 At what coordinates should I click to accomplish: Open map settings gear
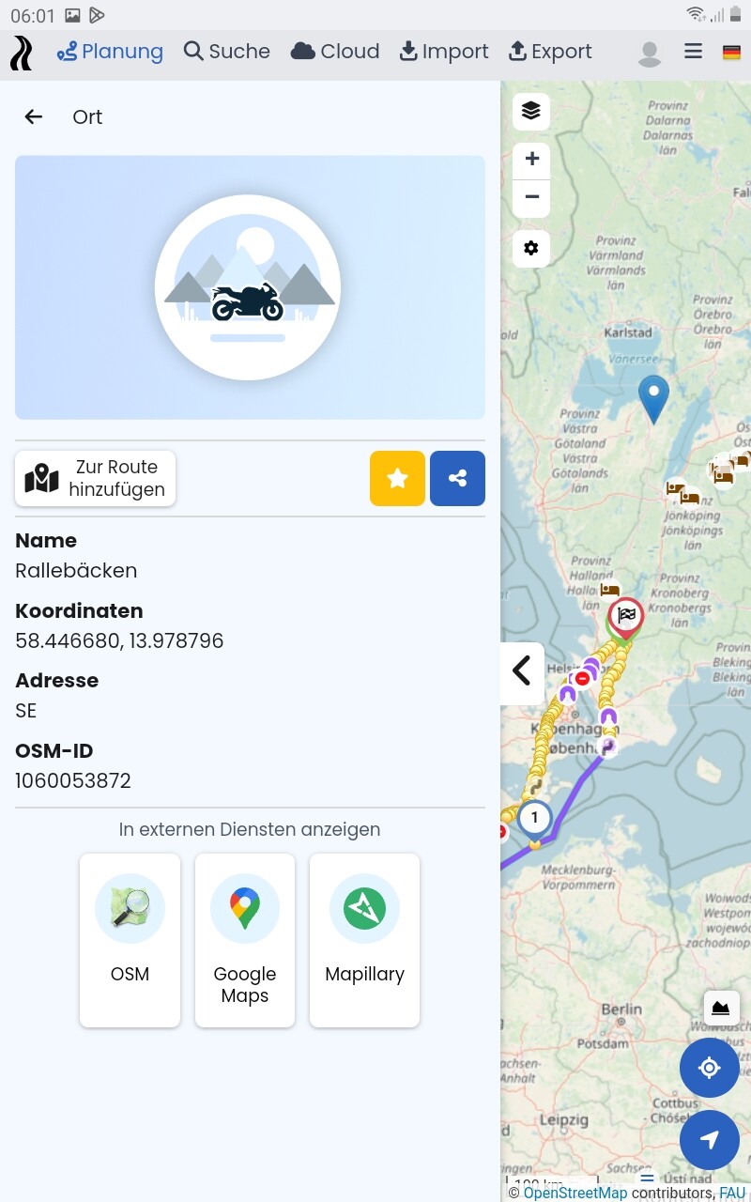(x=531, y=249)
